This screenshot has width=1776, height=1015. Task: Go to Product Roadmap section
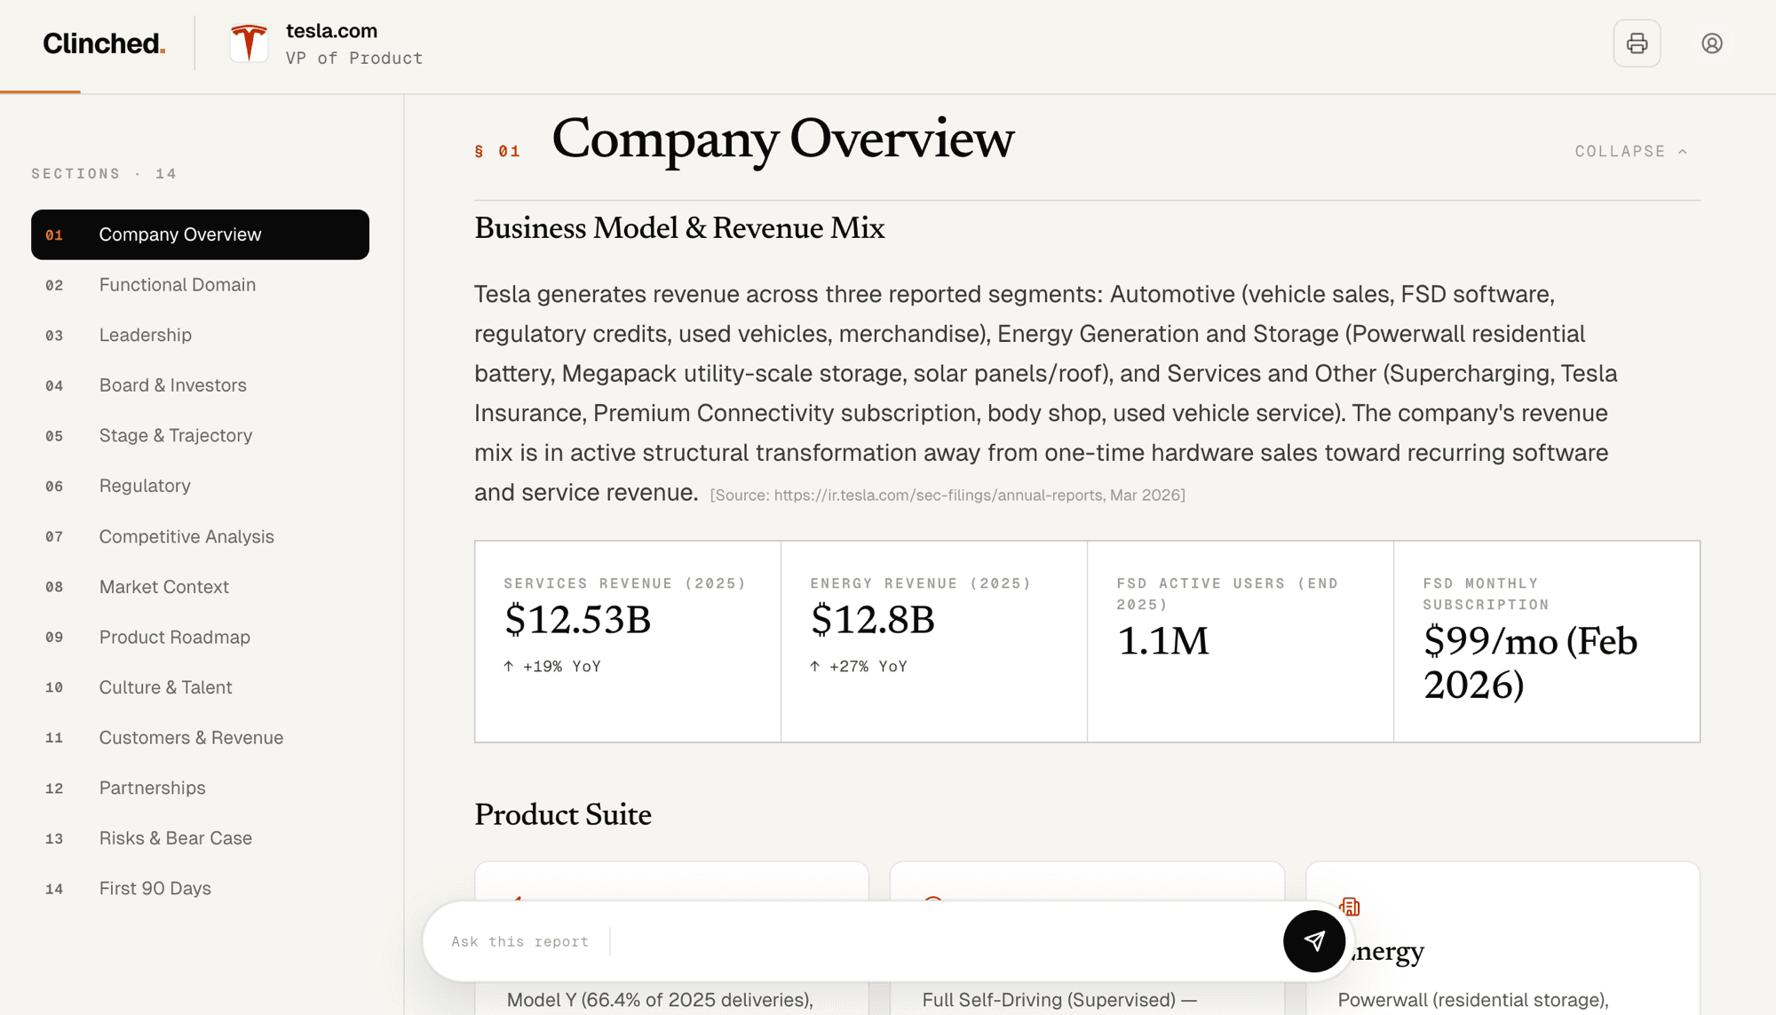(x=200, y=637)
